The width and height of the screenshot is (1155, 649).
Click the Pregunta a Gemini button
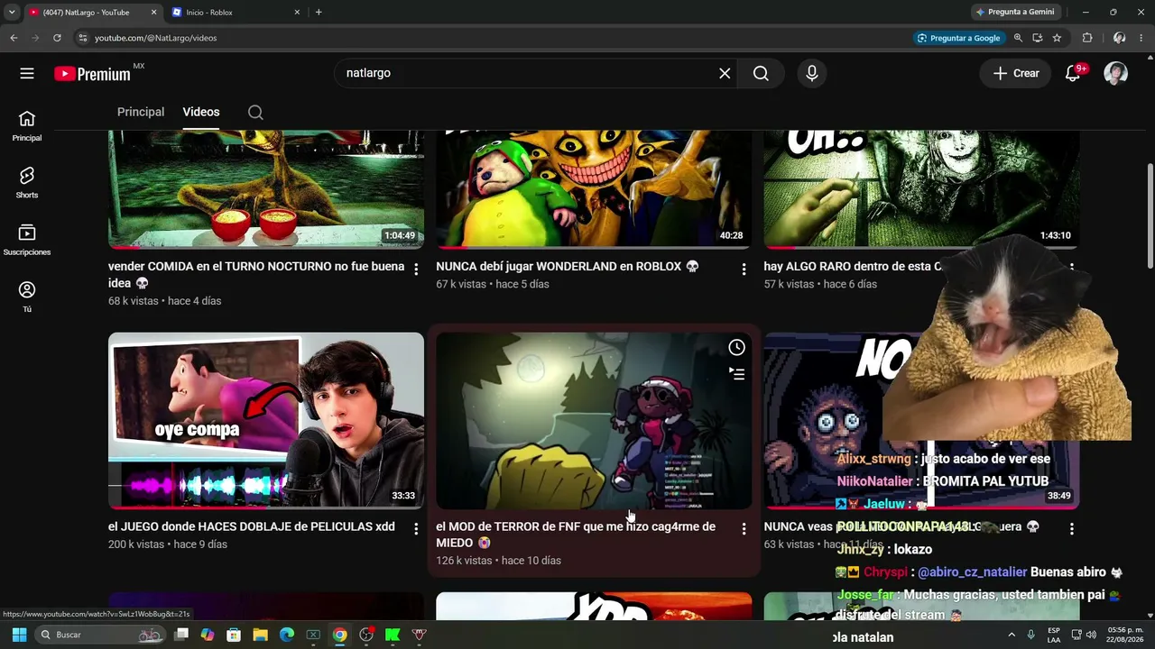1015,13
